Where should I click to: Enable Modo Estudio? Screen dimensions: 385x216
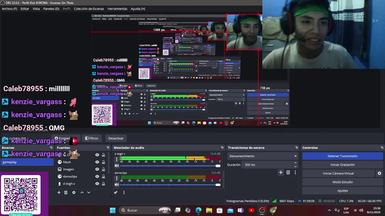point(343,182)
